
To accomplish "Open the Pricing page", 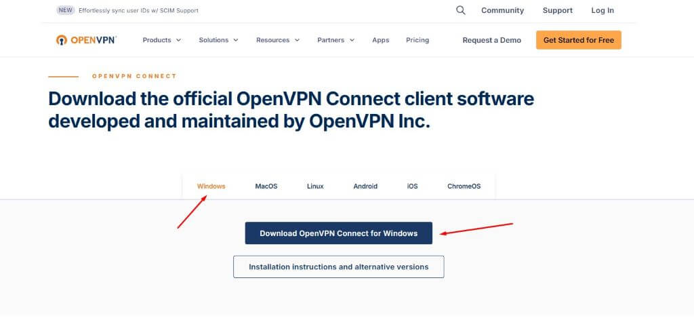I will click(417, 40).
